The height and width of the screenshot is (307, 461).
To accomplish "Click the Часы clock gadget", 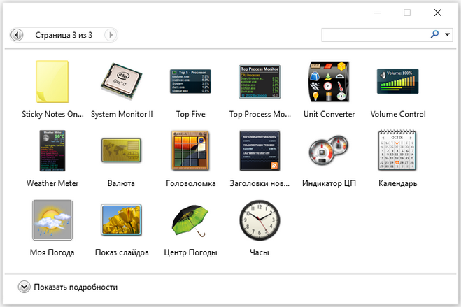I will coord(260,220).
